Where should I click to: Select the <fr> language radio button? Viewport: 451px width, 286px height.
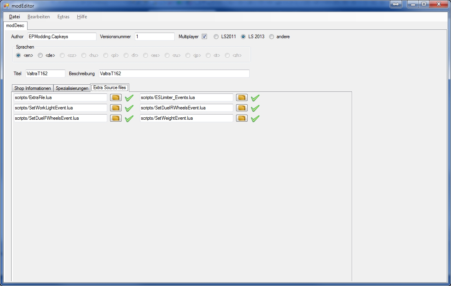(126, 55)
